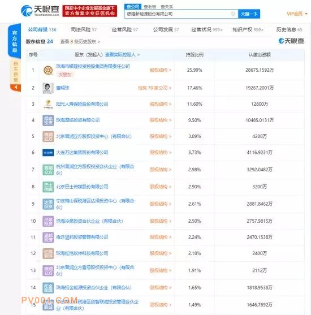Select 查关系 search mode tab

(167, 7)
